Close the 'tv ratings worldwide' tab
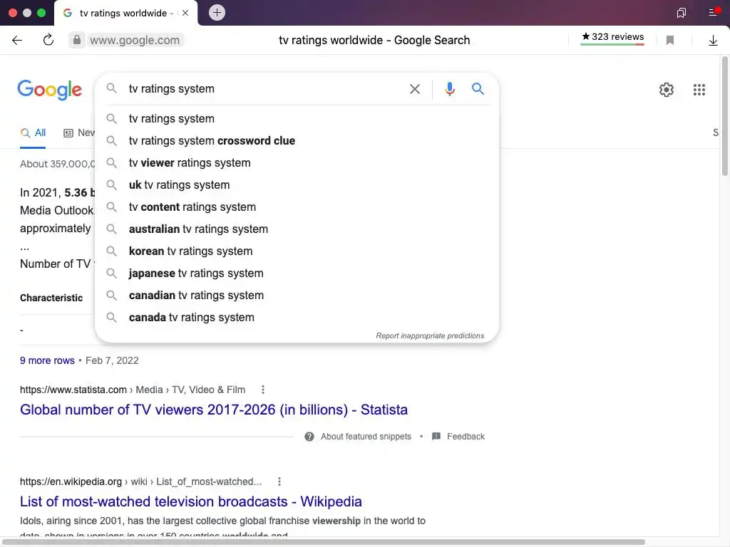This screenshot has height=547, width=730. click(185, 13)
